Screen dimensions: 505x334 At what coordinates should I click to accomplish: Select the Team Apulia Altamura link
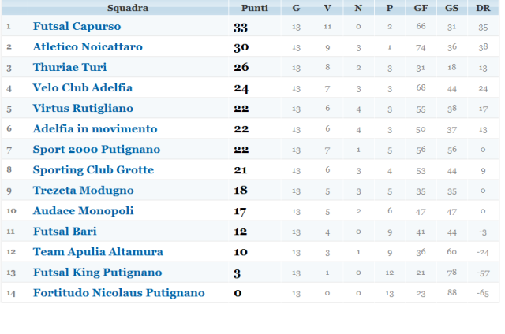[98, 252]
